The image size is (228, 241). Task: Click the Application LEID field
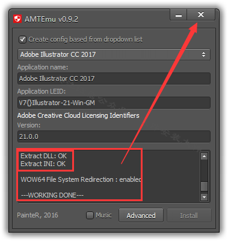tap(114, 103)
